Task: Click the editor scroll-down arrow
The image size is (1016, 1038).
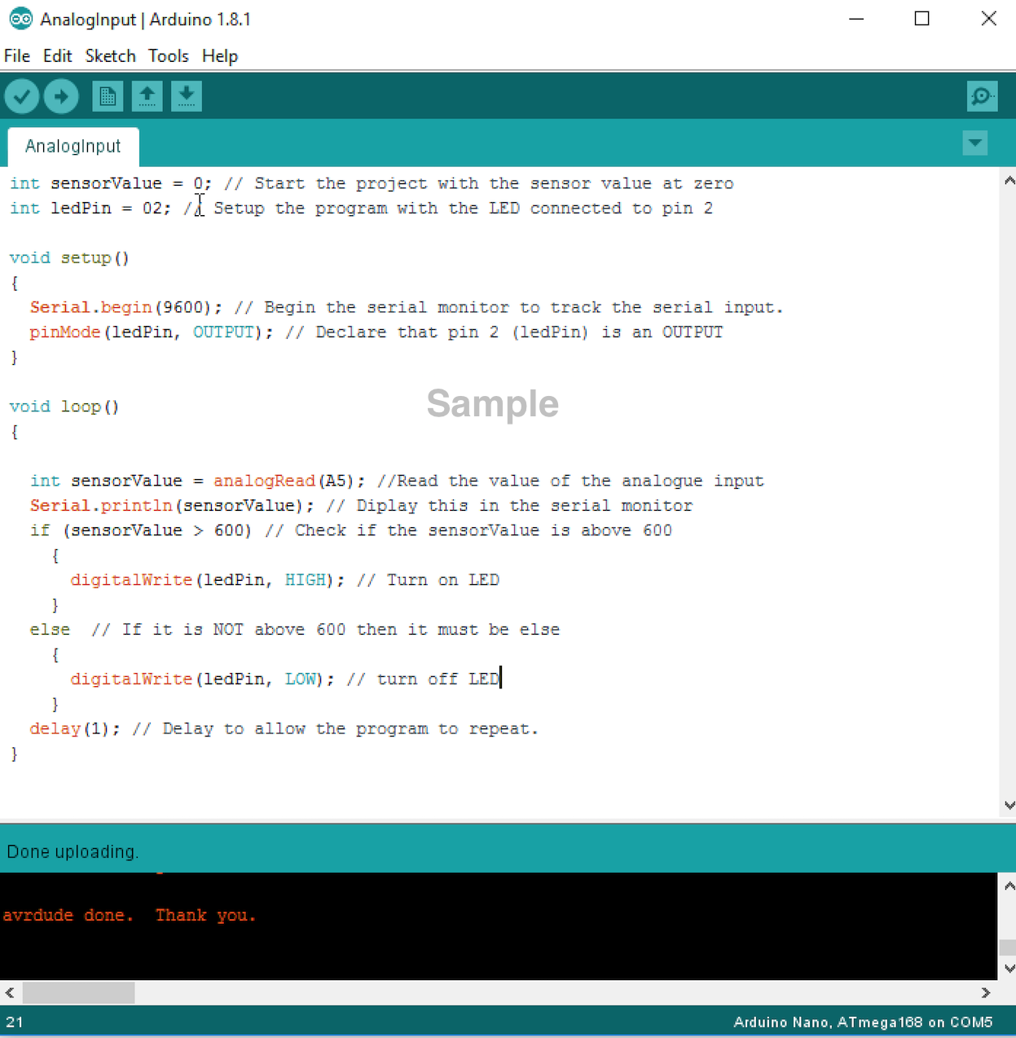Action: click(1009, 806)
